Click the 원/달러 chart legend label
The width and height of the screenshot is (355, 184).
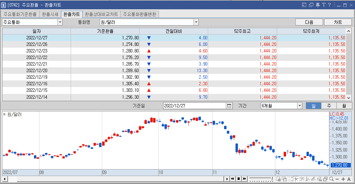click(x=14, y=115)
